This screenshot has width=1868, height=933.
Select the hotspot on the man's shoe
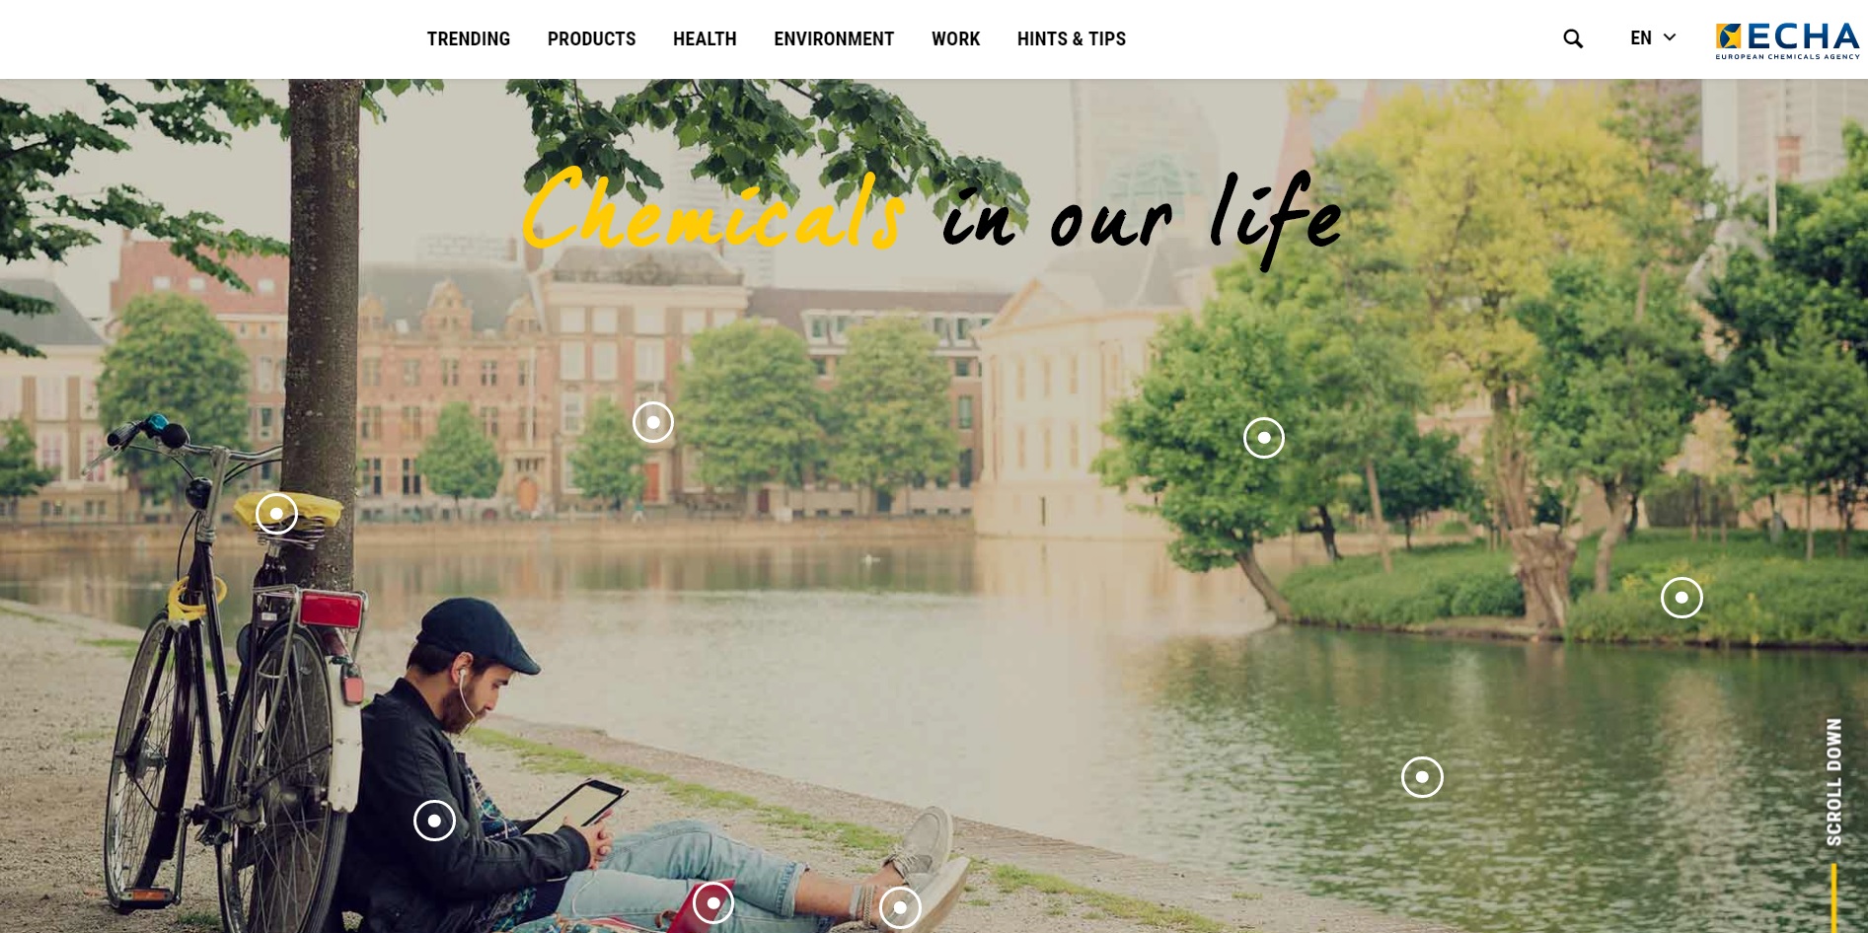tap(900, 908)
